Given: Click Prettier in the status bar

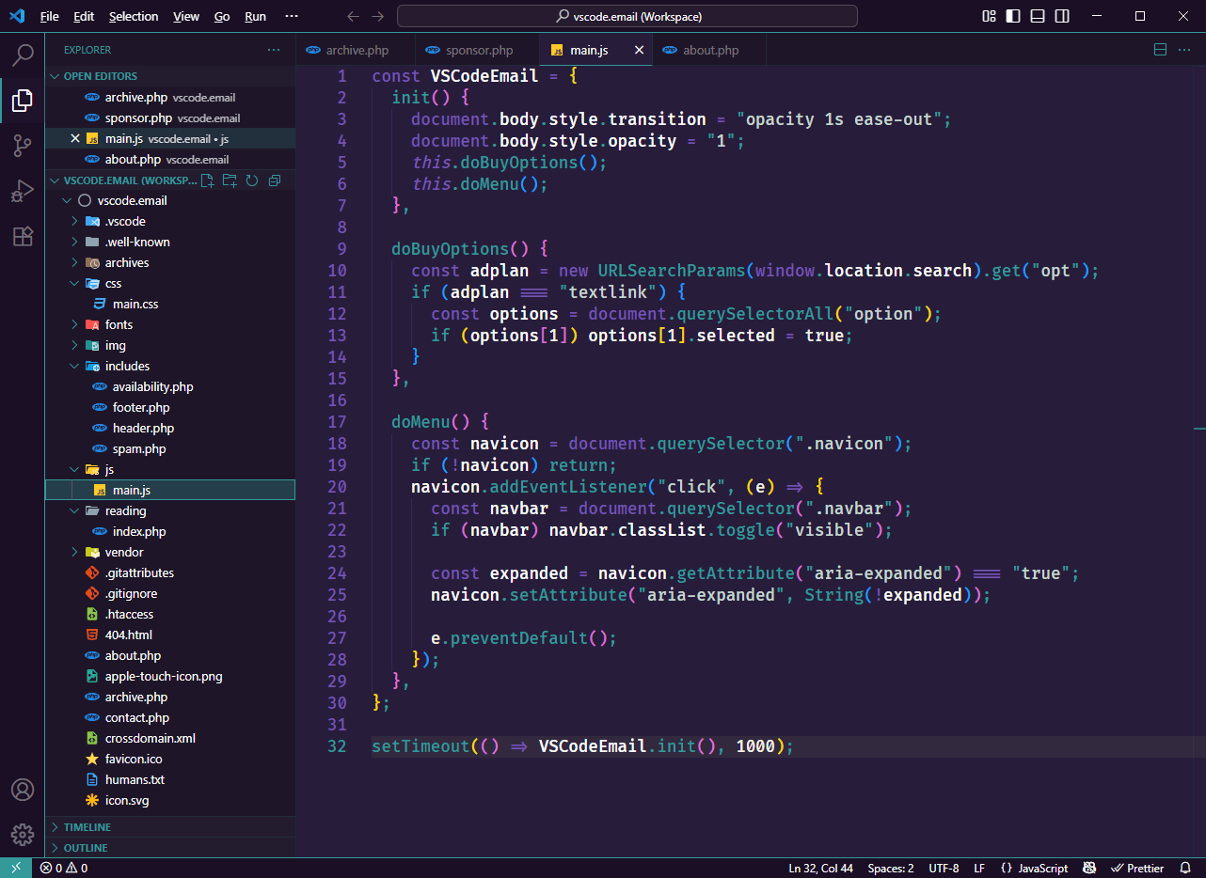Looking at the screenshot, I should pyautogui.click(x=1138, y=868).
